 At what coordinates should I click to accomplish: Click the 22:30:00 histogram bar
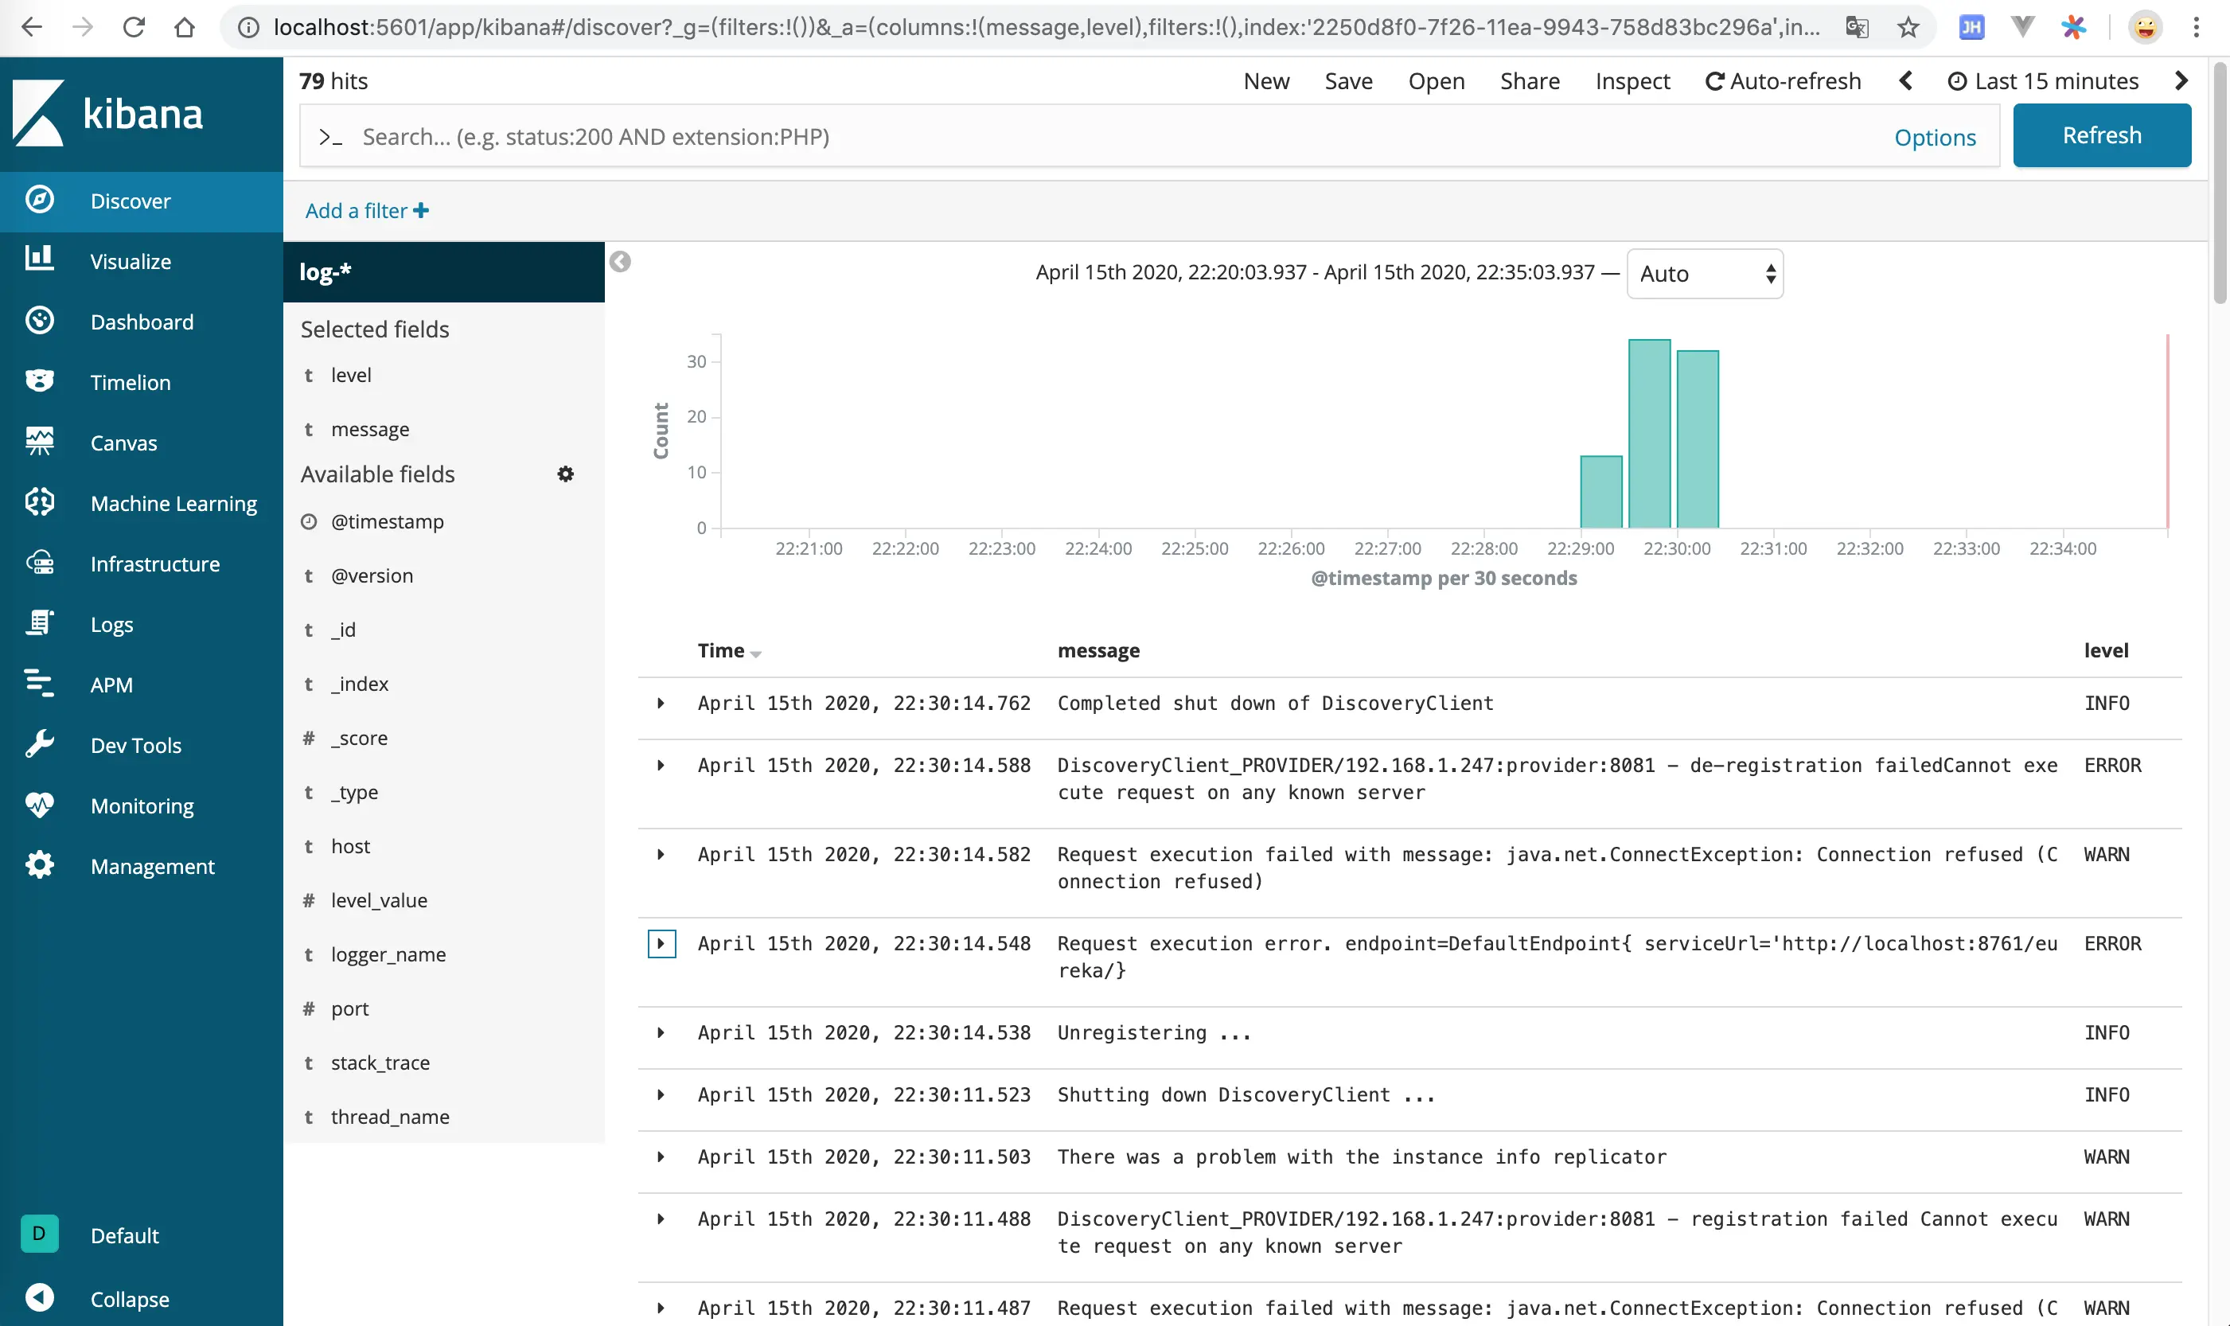[x=1698, y=439]
